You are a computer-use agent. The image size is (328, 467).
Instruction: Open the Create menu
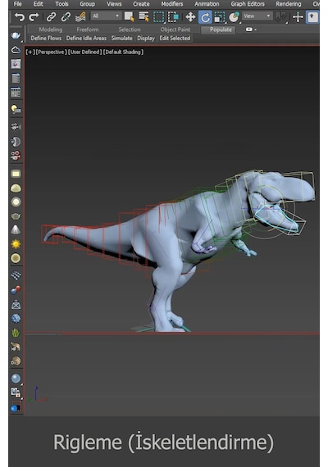(141, 4)
